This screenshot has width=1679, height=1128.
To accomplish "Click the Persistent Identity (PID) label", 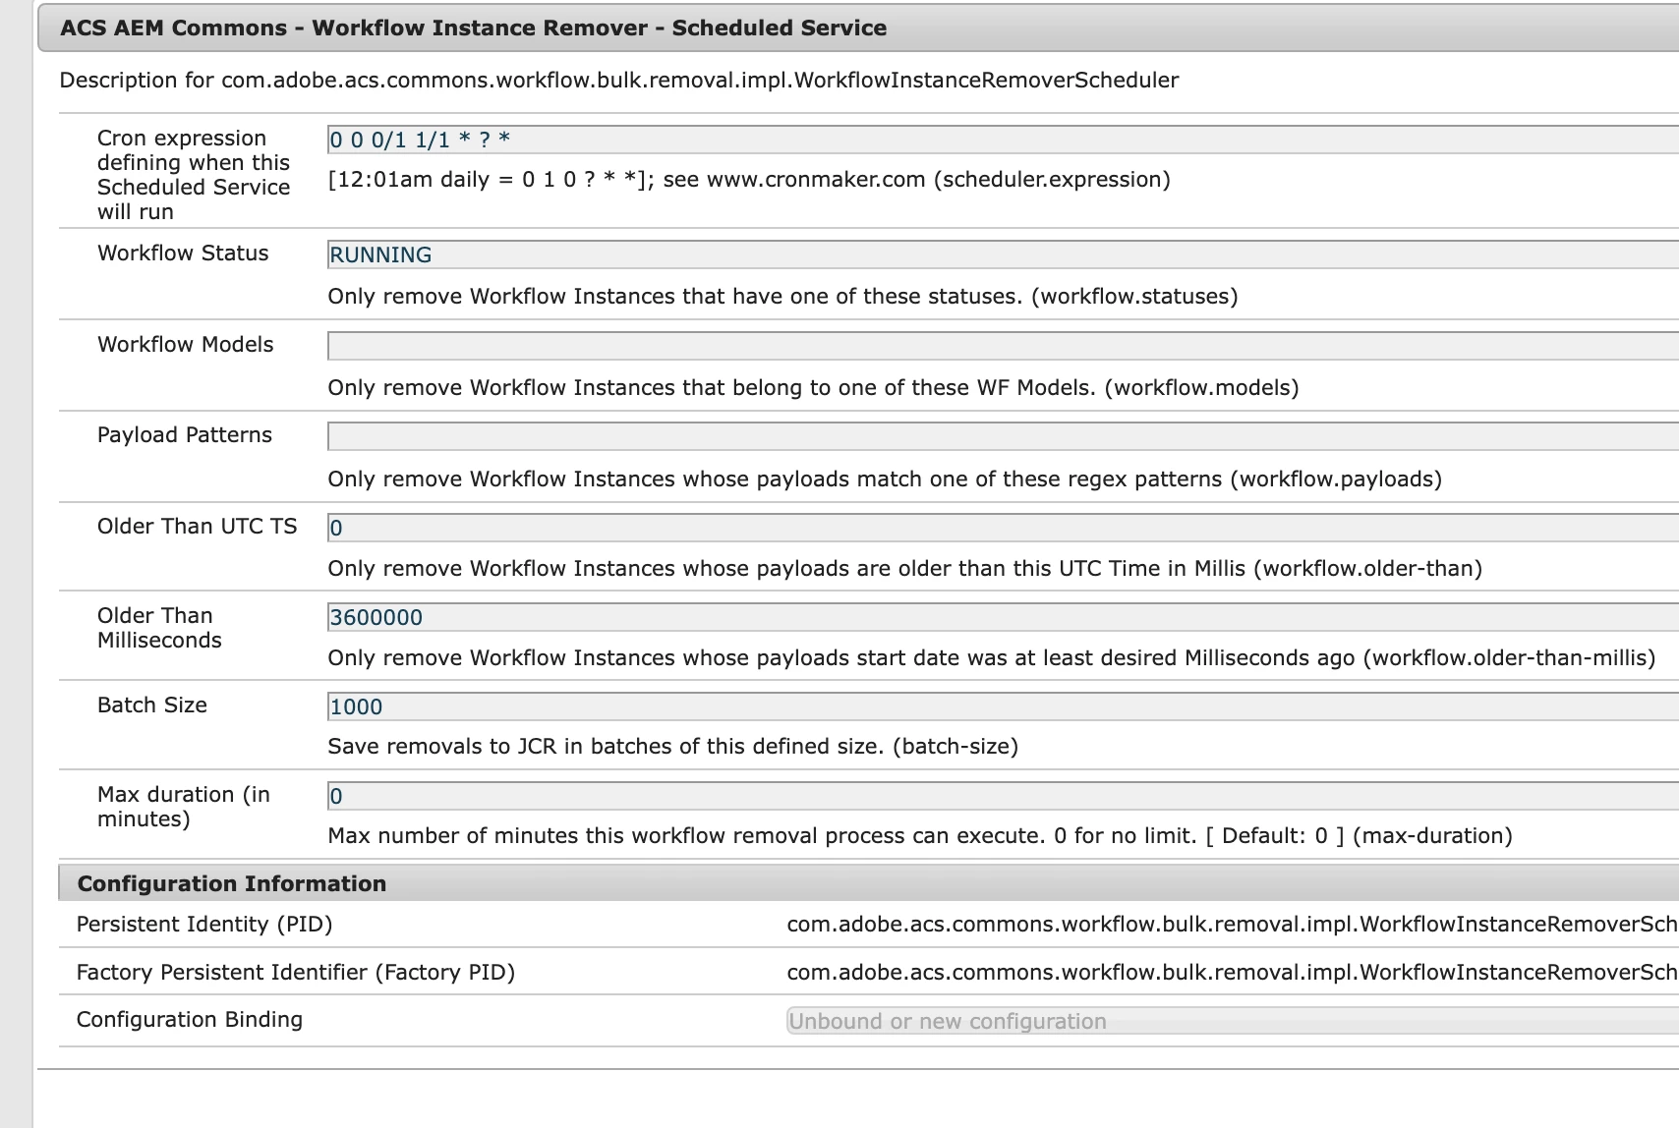I will [204, 925].
